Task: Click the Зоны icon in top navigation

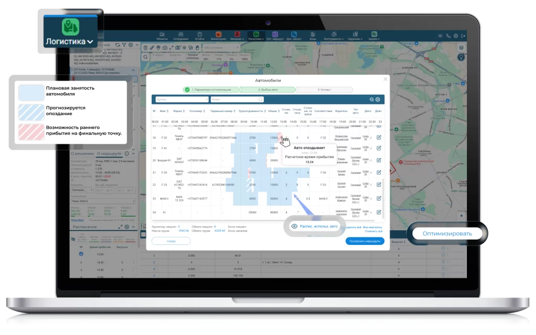Action: (x=313, y=36)
